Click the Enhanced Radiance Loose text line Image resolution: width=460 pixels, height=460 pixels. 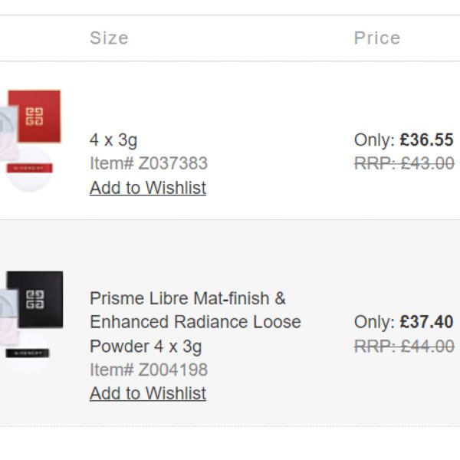pyautogui.click(x=195, y=322)
